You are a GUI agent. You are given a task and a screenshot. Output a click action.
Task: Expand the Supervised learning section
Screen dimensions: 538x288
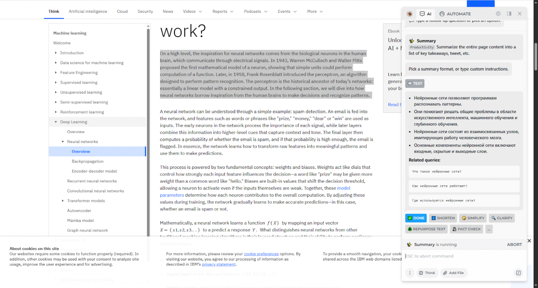pos(56,82)
